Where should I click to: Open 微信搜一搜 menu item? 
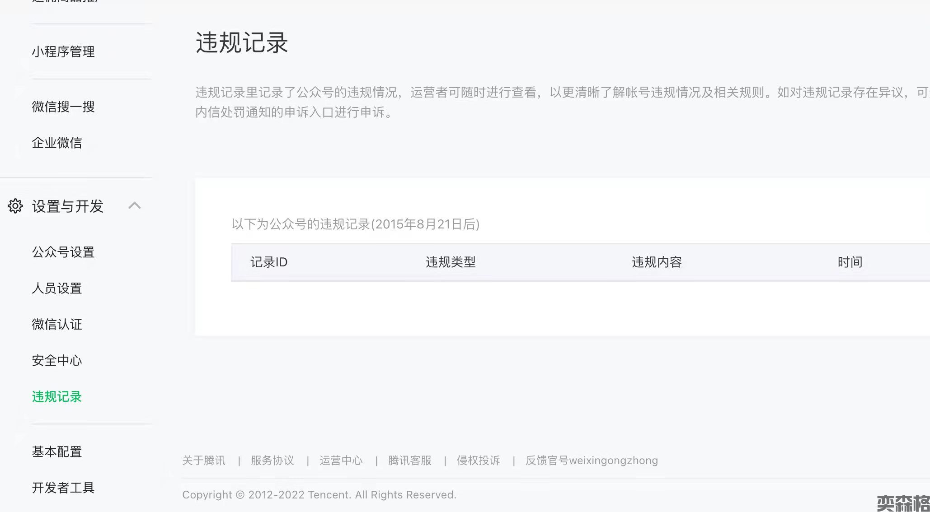pyautogui.click(x=63, y=107)
